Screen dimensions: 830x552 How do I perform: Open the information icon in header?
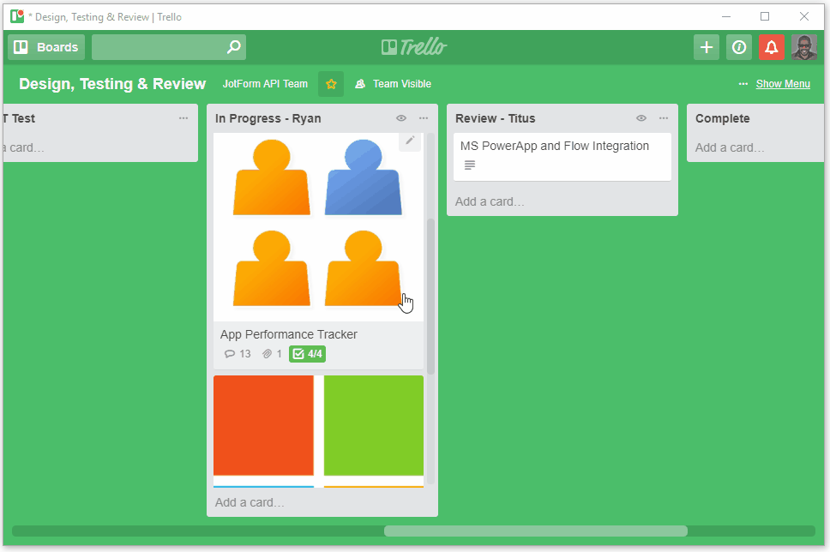tap(738, 47)
